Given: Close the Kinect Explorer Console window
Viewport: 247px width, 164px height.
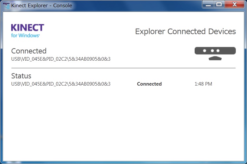Looking at the screenshot, I should click(234, 5).
